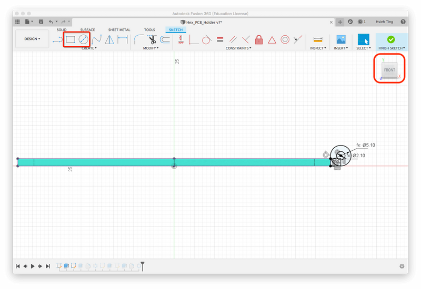Expand the CREATE menu
This screenshot has width=421, height=289.
click(x=88, y=48)
